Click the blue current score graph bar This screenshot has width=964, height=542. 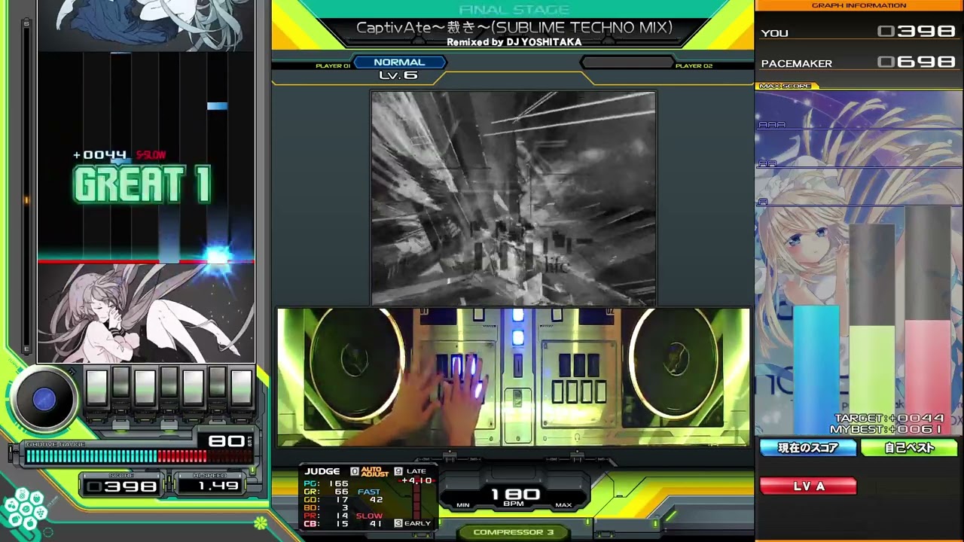click(x=816, y=370)
